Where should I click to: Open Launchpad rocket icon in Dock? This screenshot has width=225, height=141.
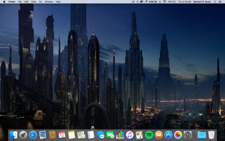23,135
